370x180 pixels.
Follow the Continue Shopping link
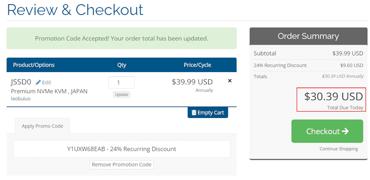(x=339, y=149)
